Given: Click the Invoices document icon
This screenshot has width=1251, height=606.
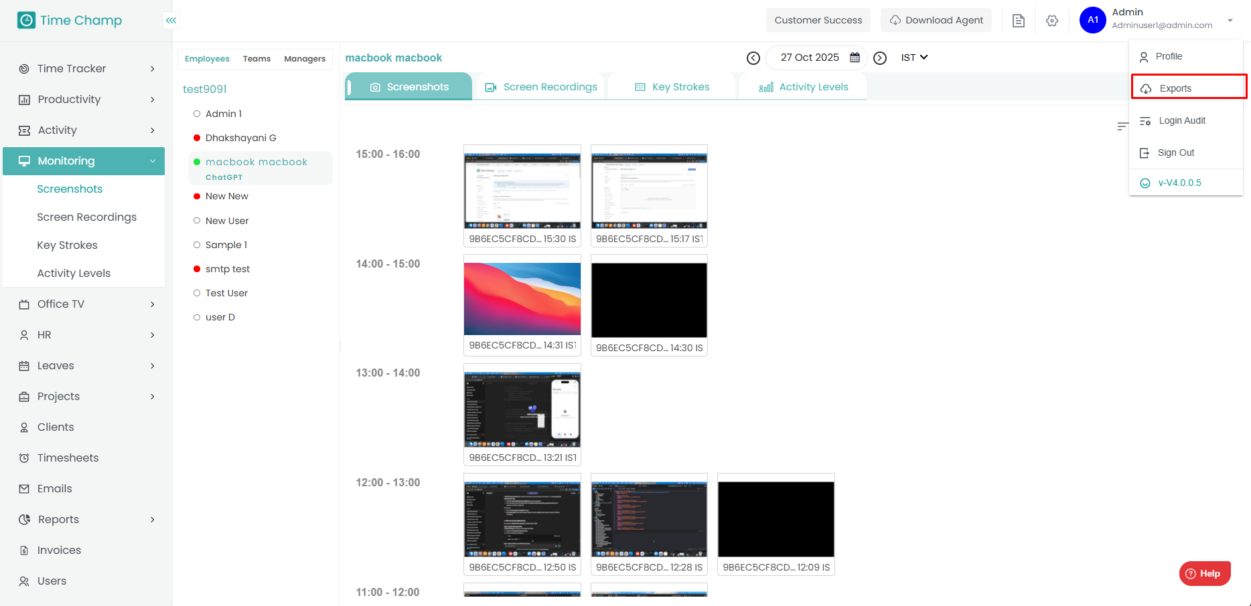Looking at the screenshot, I should (x=24, y=550).
